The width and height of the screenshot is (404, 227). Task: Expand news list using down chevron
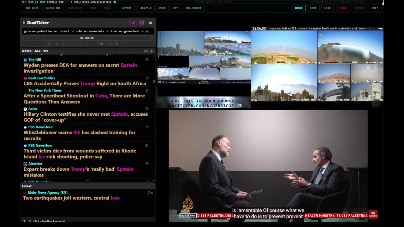(88, 181)
